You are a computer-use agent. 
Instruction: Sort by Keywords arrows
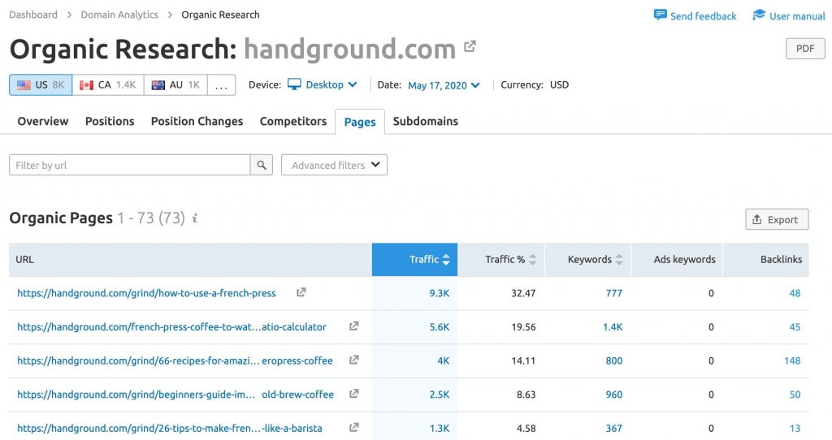[x=618, y=259]
